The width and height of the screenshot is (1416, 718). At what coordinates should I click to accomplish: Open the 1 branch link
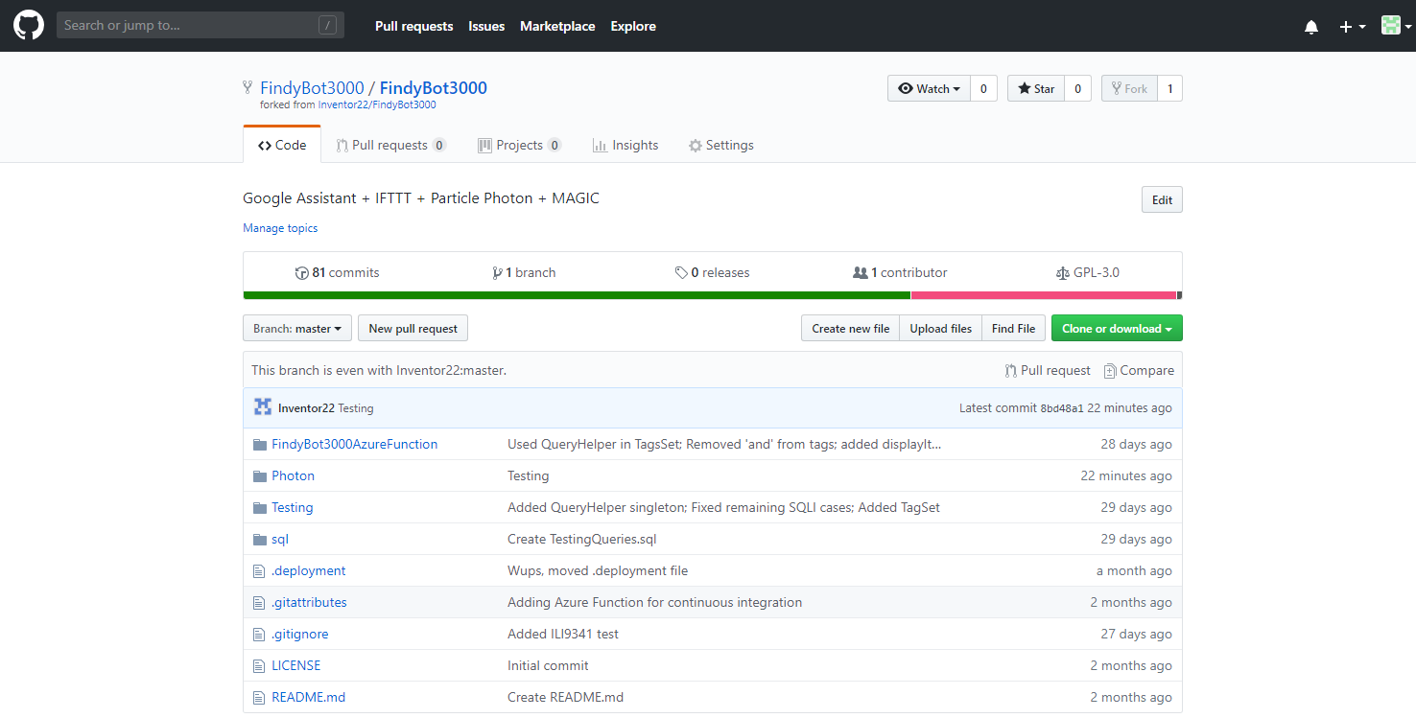[x=524, y=272]
